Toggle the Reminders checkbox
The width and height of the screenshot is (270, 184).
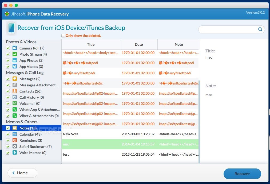[8, 140]
